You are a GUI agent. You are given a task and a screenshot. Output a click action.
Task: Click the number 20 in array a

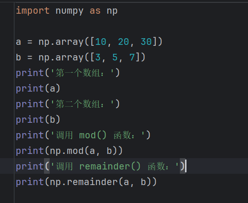[x=124, y=42]
